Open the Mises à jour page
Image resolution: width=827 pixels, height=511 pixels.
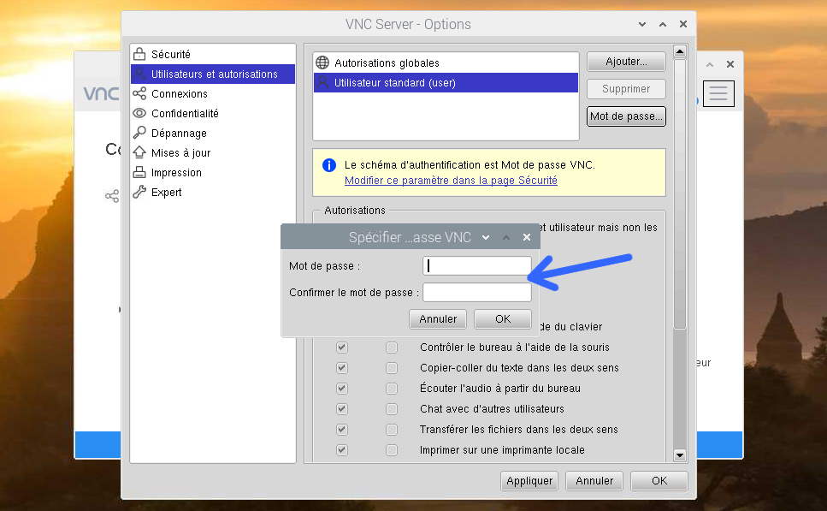click(x=213, y=152)
